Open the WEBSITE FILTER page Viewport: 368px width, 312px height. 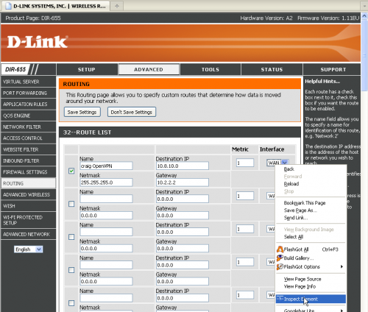click(x=28, y=149)
